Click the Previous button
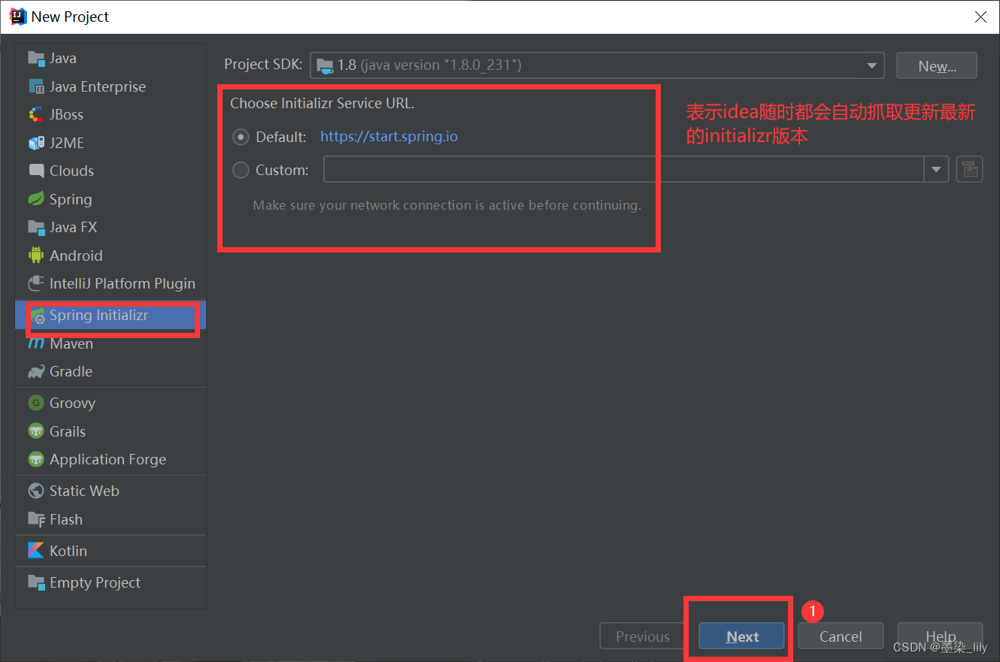This screenshot has width=1000, height=662. [643, 636]
